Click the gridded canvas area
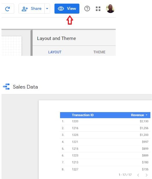Image resolution: width=152 pixels, height=179 pixels. (11, 46)
